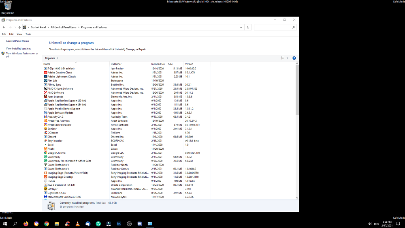
Task: Click All Control Panel Items breadcrumb
Action: [x=64, y=27]
